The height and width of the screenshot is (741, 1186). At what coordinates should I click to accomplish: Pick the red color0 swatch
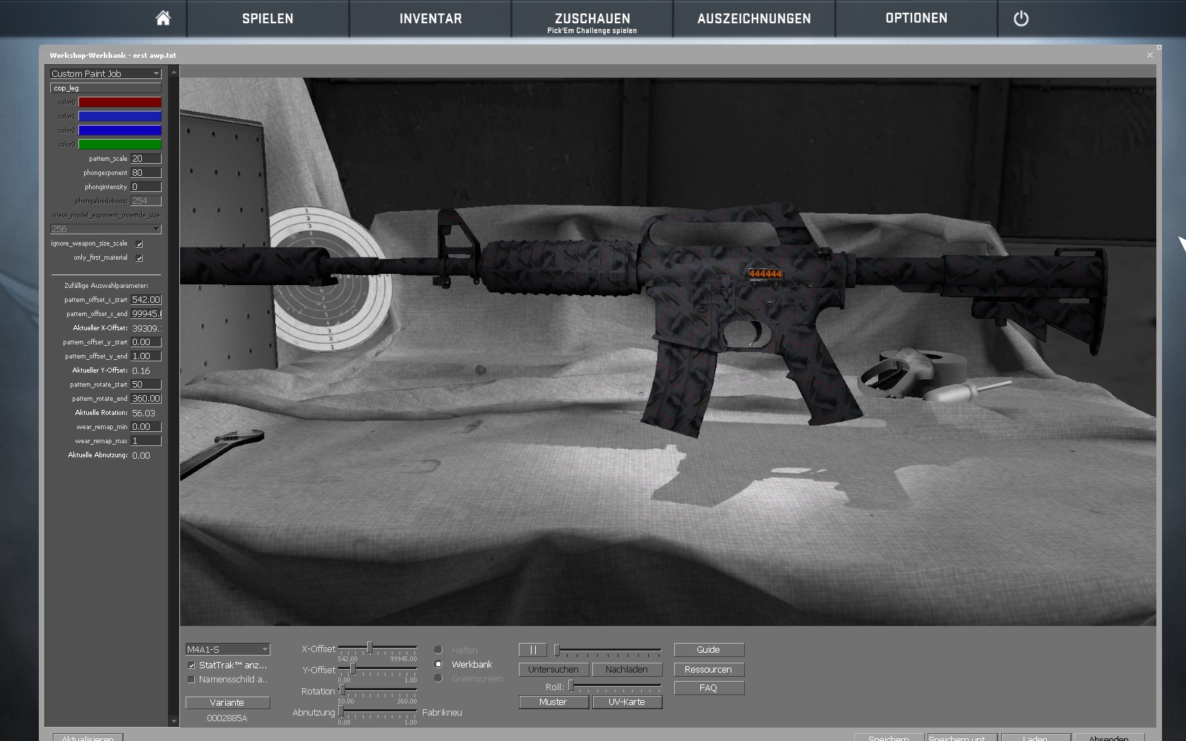(120, 102)
